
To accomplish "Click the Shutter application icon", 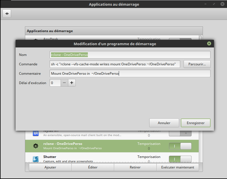I will pos(35,159).
